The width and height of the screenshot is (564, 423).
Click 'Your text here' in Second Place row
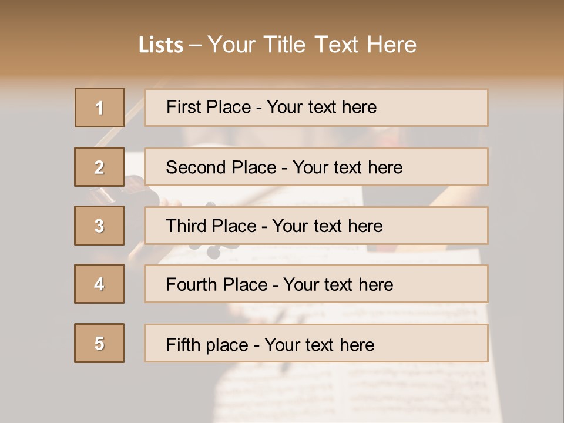[347, 167]
